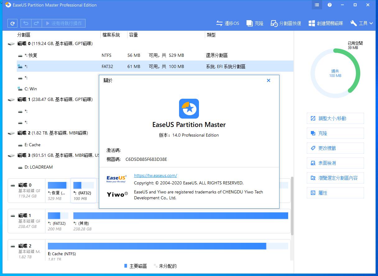Open 創建開機磁碟 bootable media creator
This screenshot has width=378, height=276.
pyautogui.click(x=325, y=23)
